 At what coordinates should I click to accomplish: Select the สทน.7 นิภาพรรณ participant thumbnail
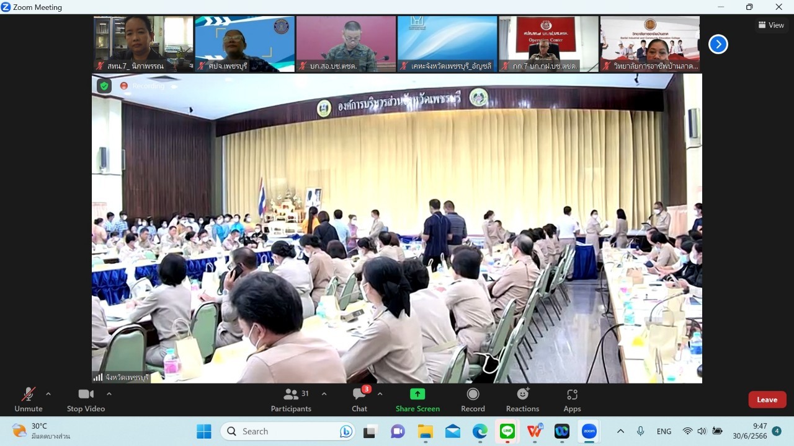[143, 44]
